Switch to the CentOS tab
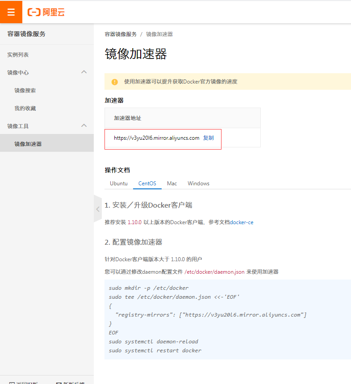The height and width of the screenshot is (384, 351). (x=147, y=184)
